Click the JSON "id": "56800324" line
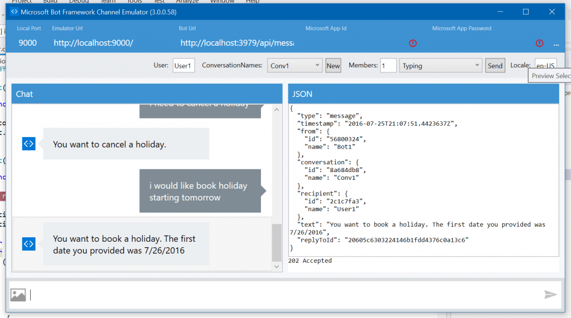 click(335, 139)
